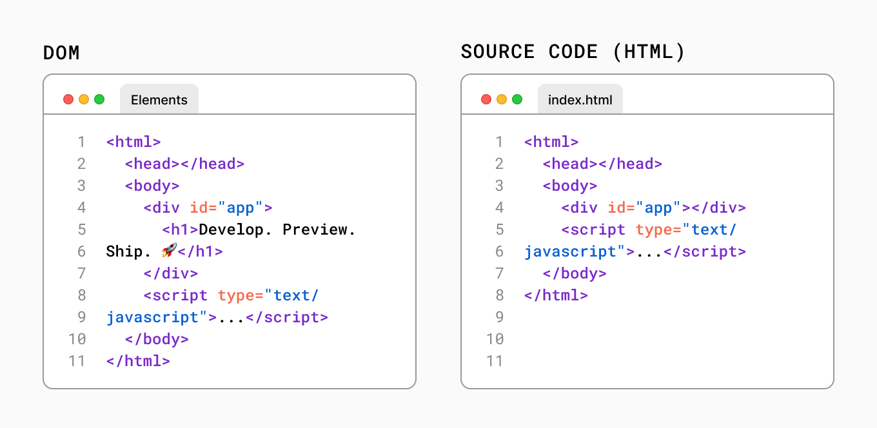The height and width of the screenshot is (428, 877).
Task: Click the <script type="text/ line in DOM panel
Action: pos(232,295)
